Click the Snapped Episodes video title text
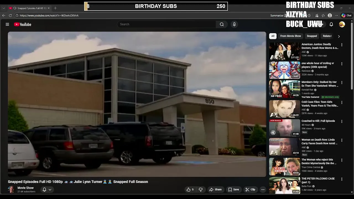 point(78,182)
